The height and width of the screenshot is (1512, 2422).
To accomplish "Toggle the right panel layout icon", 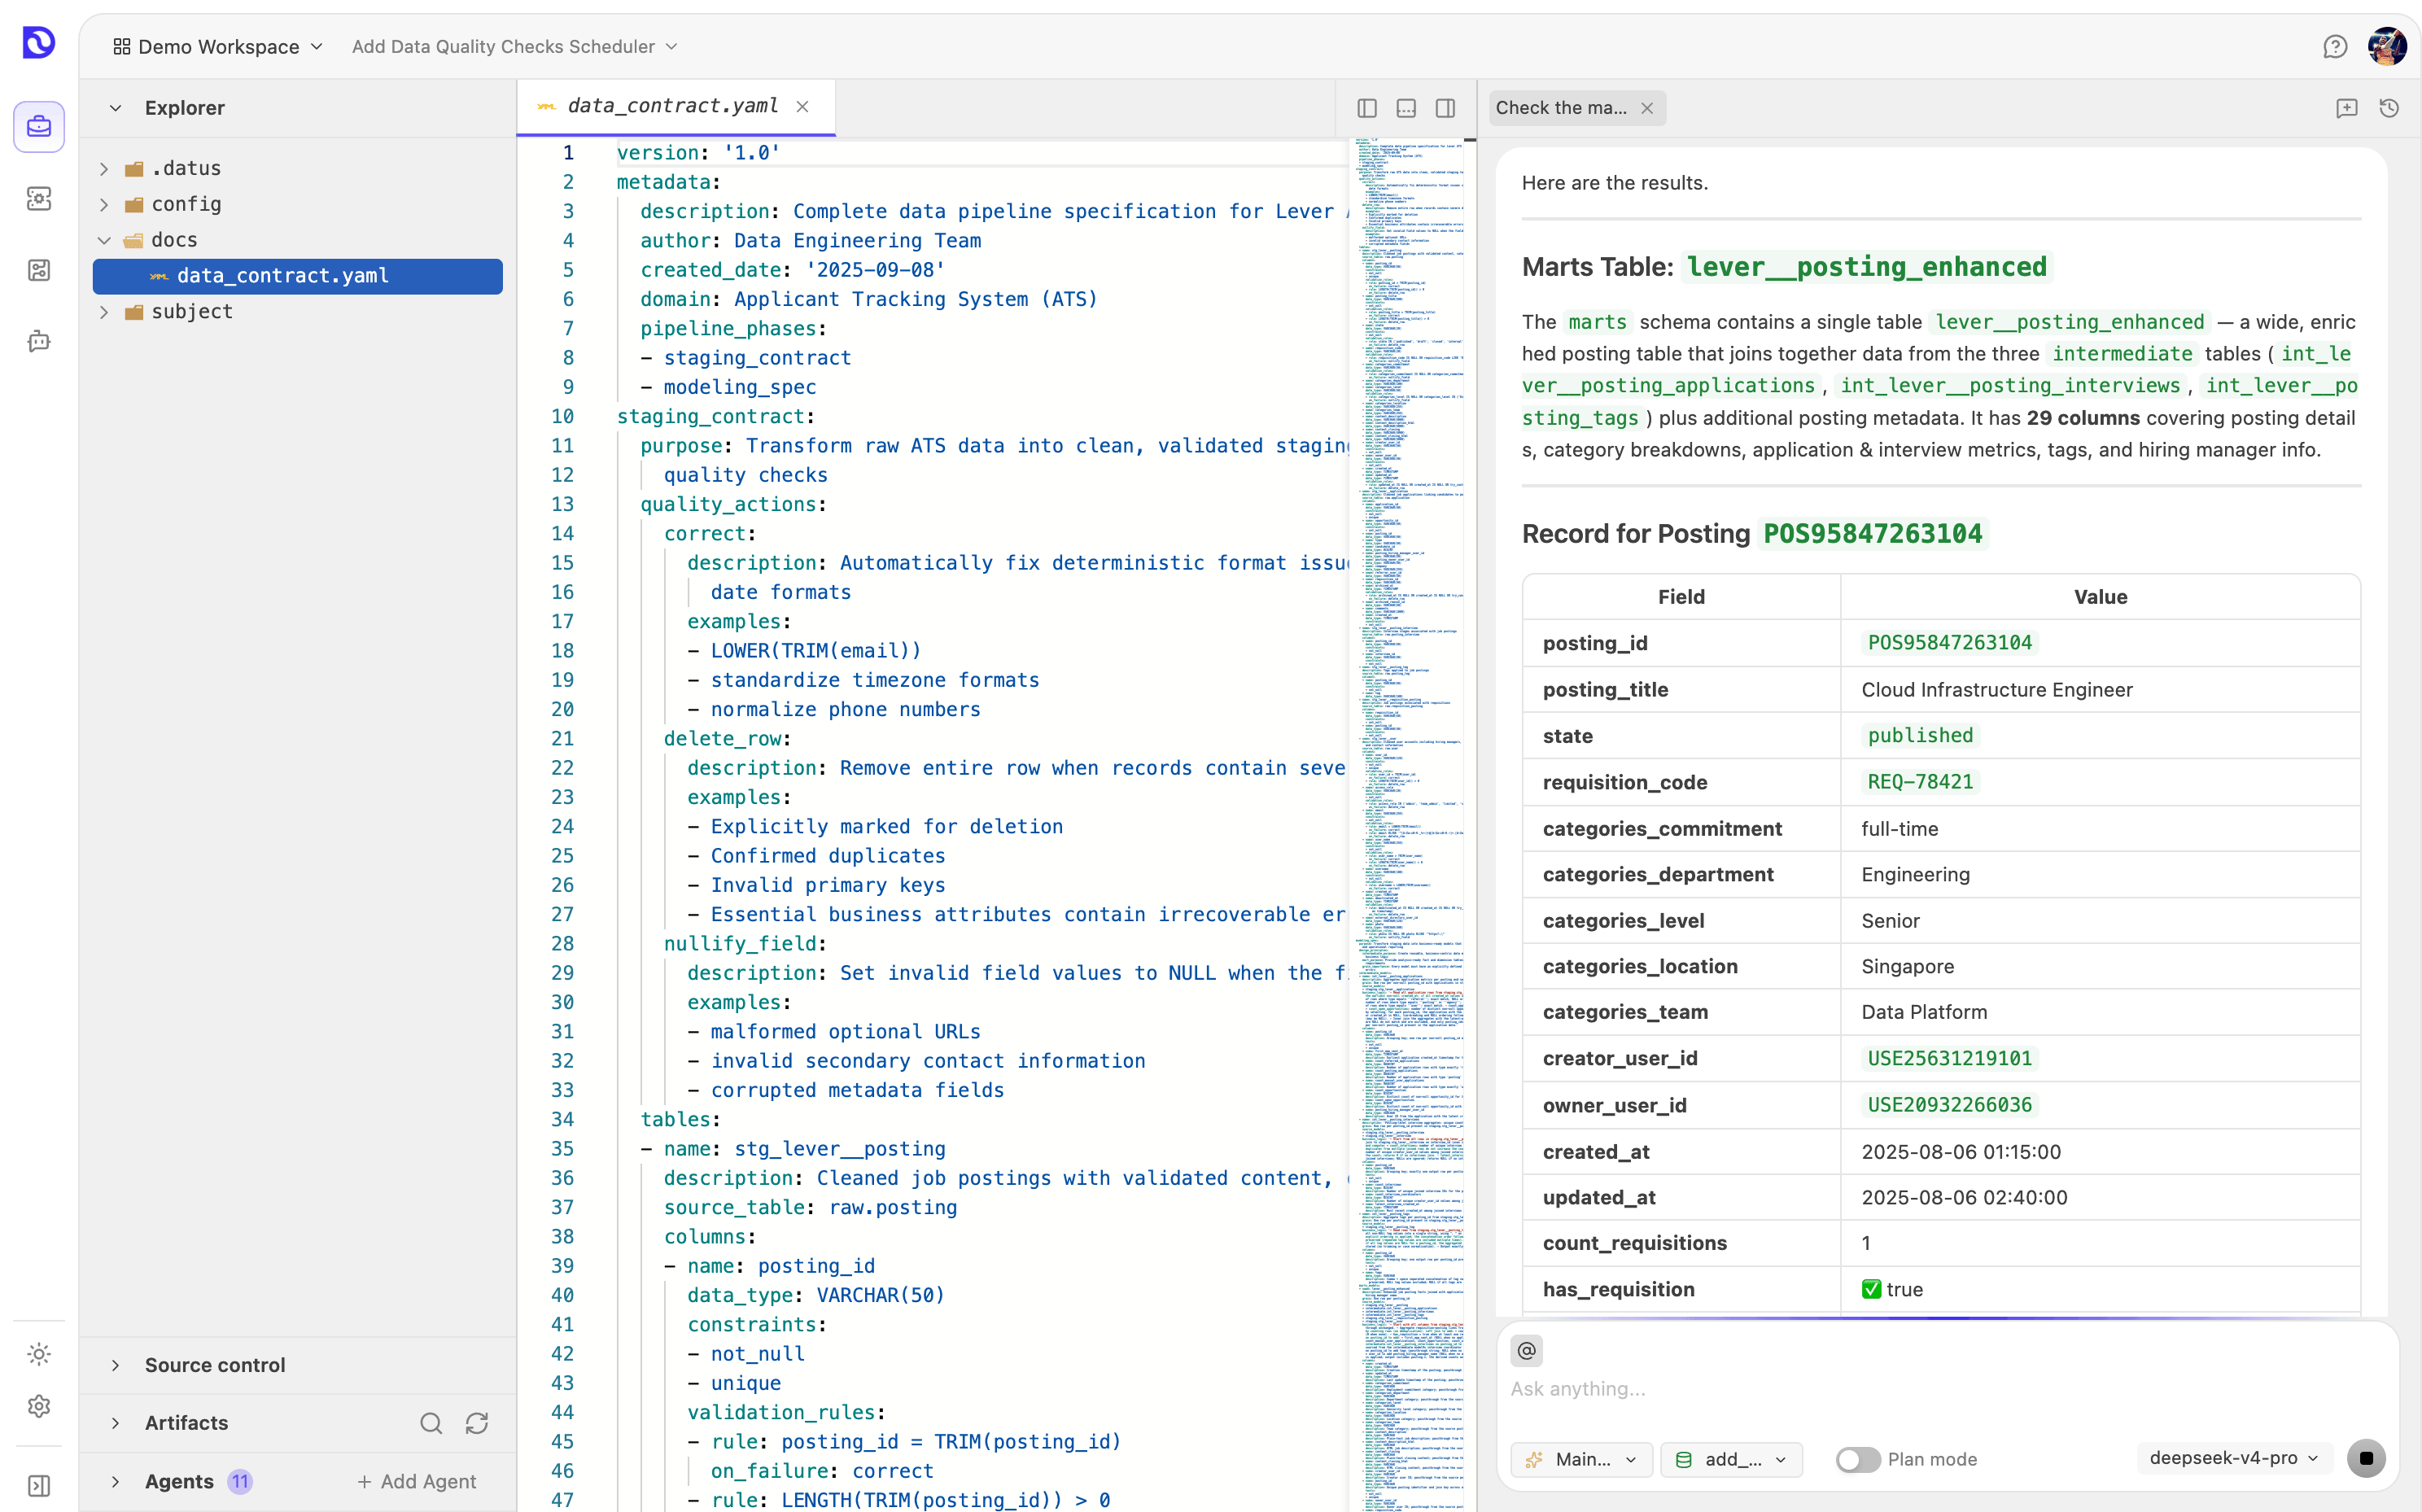I will [x=1445, y=108].
